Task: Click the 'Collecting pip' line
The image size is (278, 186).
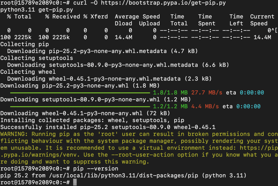Action: 24,44
